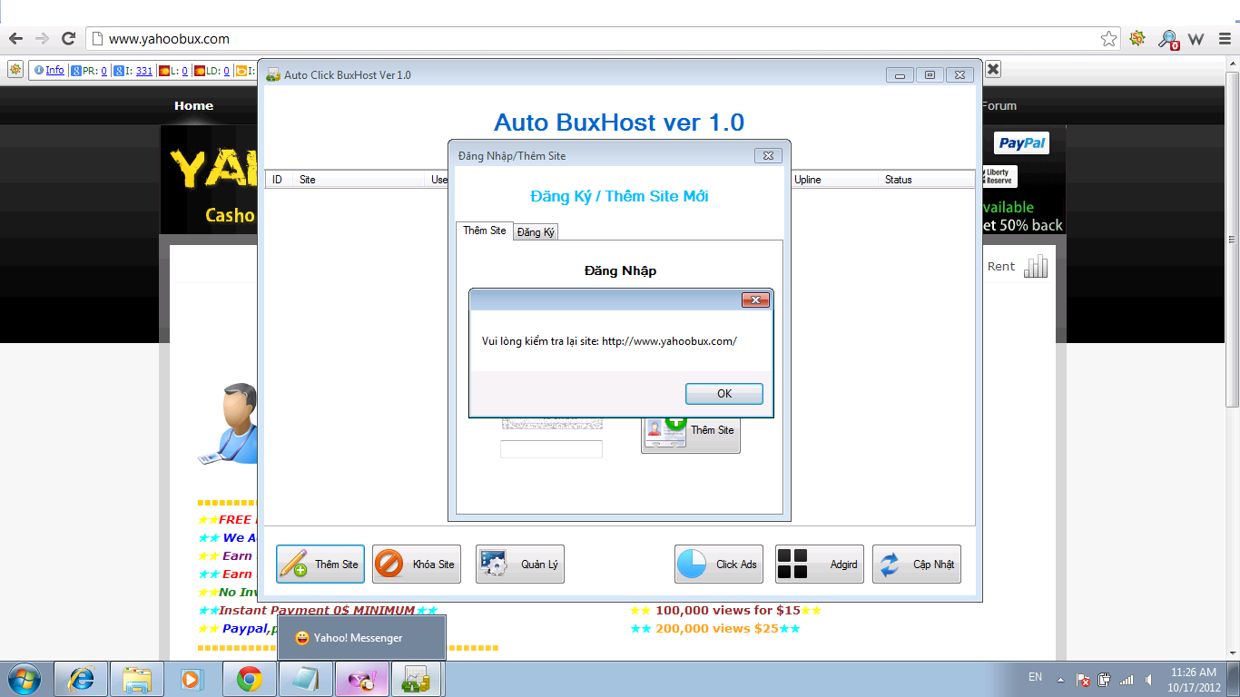This screenshot has height=697, width=1240.
Task: Click the network signal tray icon
Action: pos(1127,679)
